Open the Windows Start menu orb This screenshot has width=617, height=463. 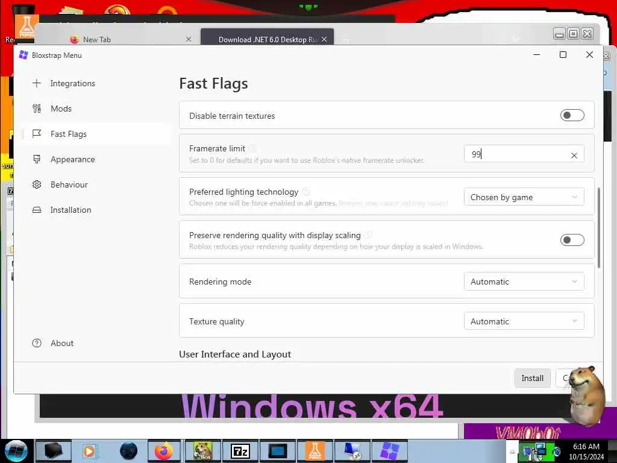(x=16, y=451)
